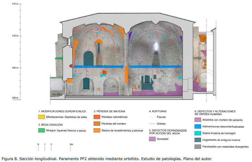Click the orange semicircular arch above left window
252x162 pixels.
(x=99, y=41)
